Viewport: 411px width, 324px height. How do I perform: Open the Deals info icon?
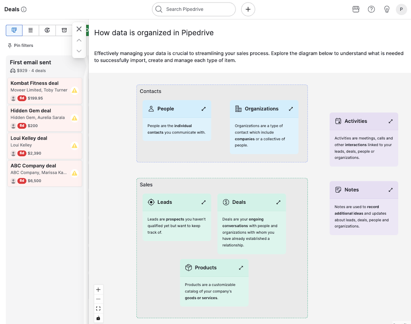pos(24,9)
